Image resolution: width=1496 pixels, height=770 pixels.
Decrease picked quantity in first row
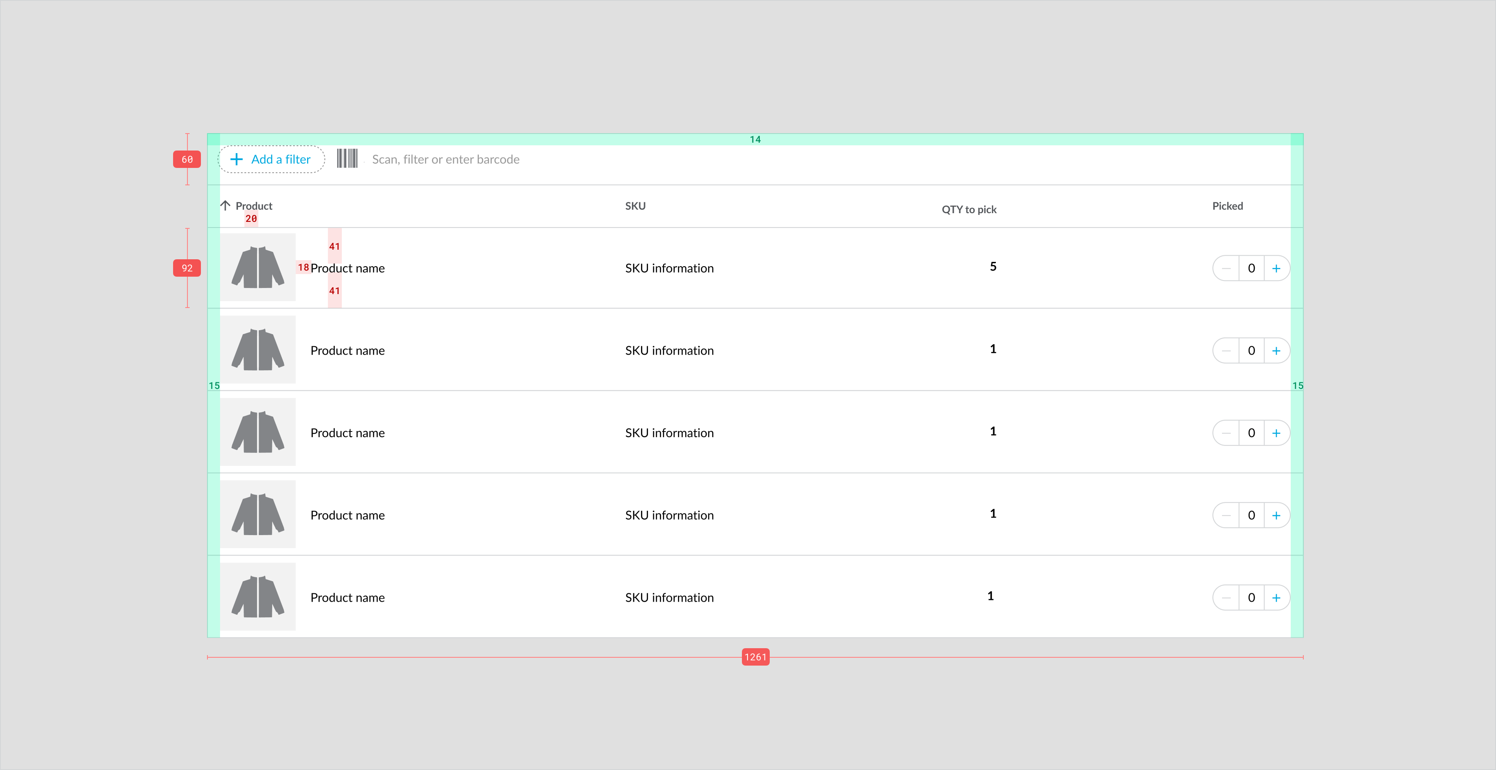click(1226, 268)
